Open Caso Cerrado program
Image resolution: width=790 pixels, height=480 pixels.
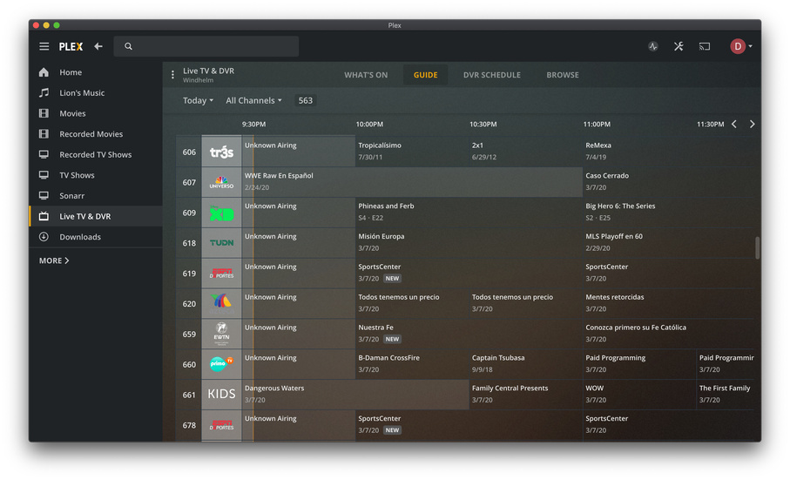pyautogui.click(x=669, y=182)
